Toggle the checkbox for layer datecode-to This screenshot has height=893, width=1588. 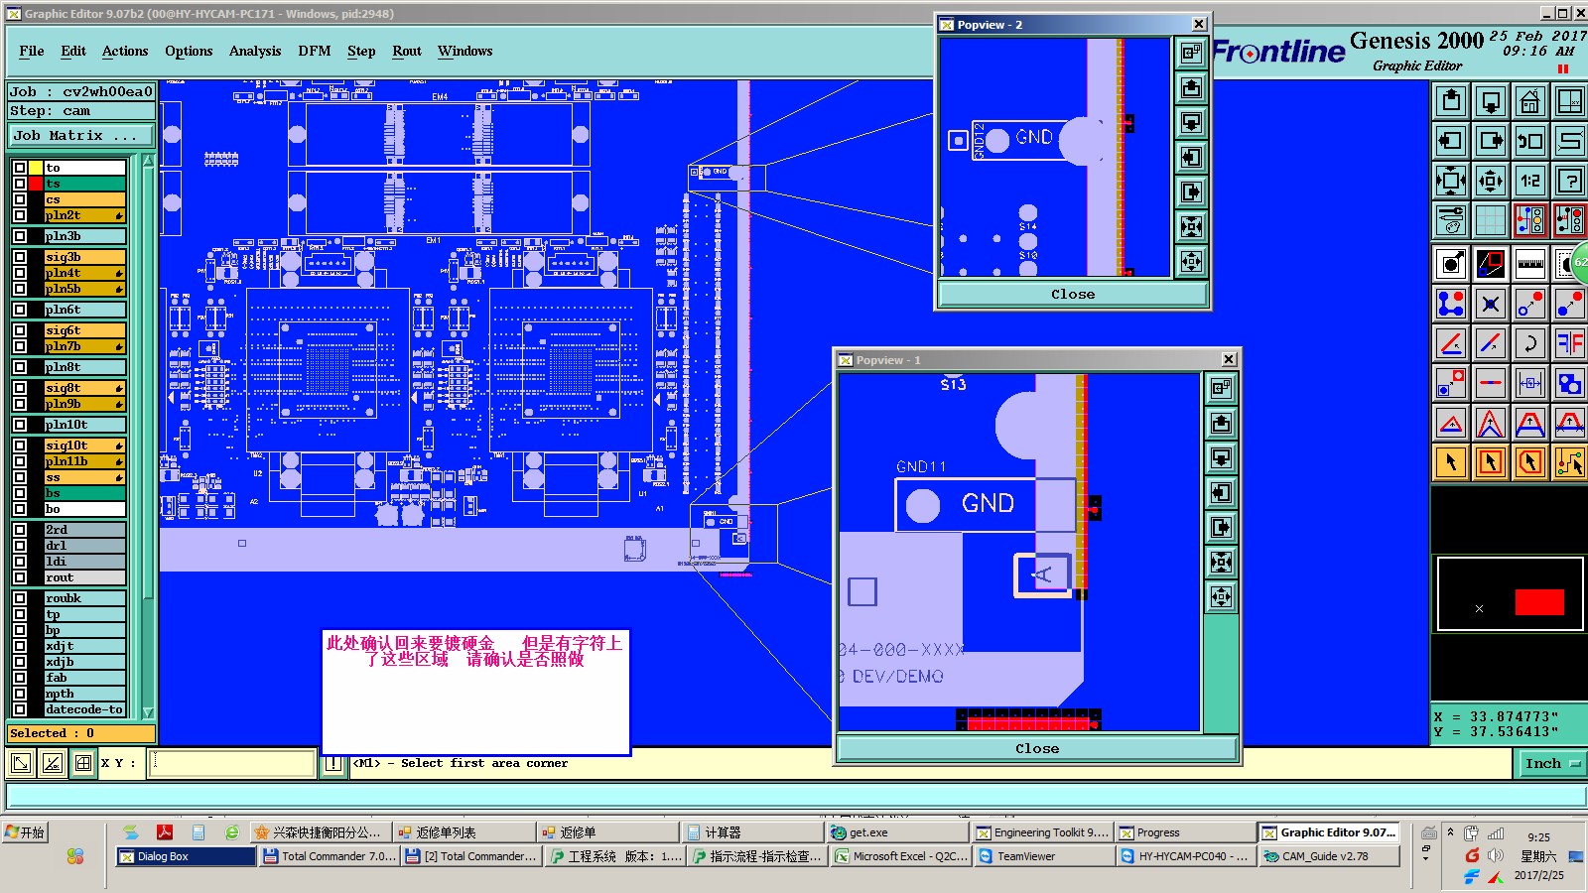[x=20, y=709]
